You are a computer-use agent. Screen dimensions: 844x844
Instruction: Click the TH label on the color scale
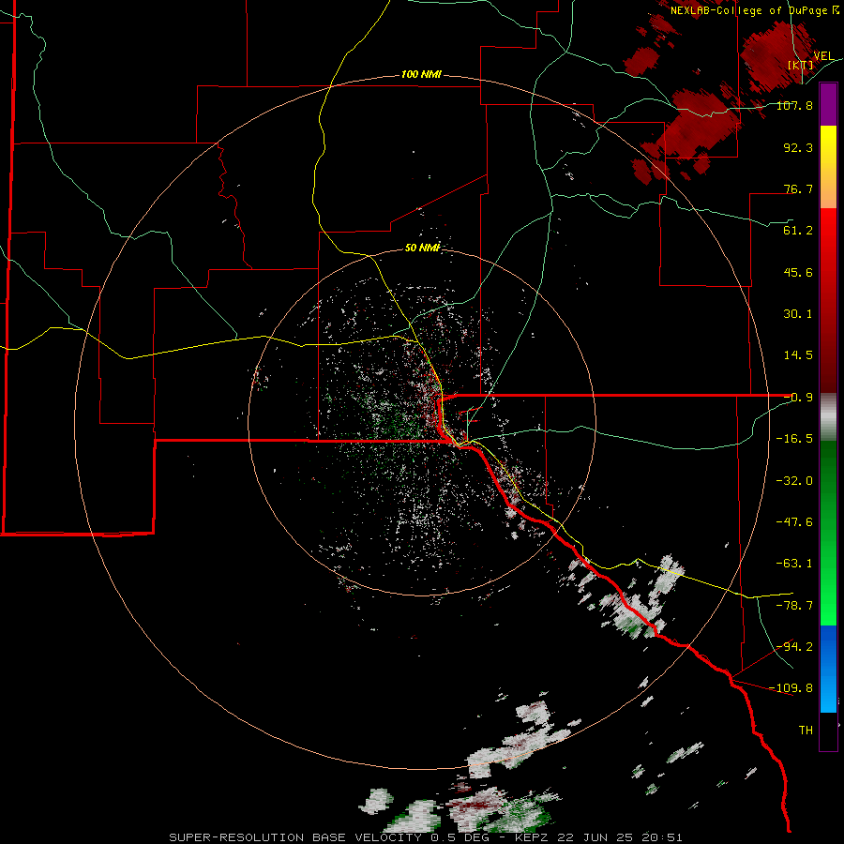point(806,730)
